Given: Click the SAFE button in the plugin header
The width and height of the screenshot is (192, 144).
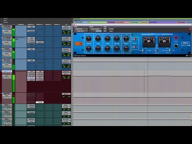Looking at the screenshot, I should 105,31.
